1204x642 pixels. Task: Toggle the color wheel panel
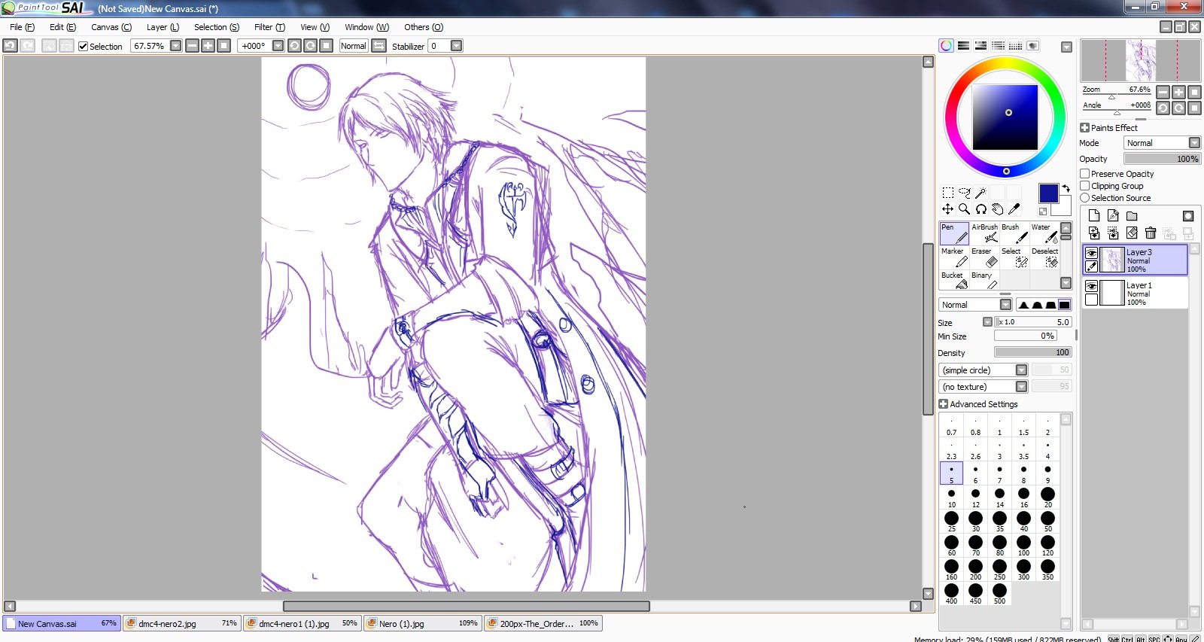(946, 46)
